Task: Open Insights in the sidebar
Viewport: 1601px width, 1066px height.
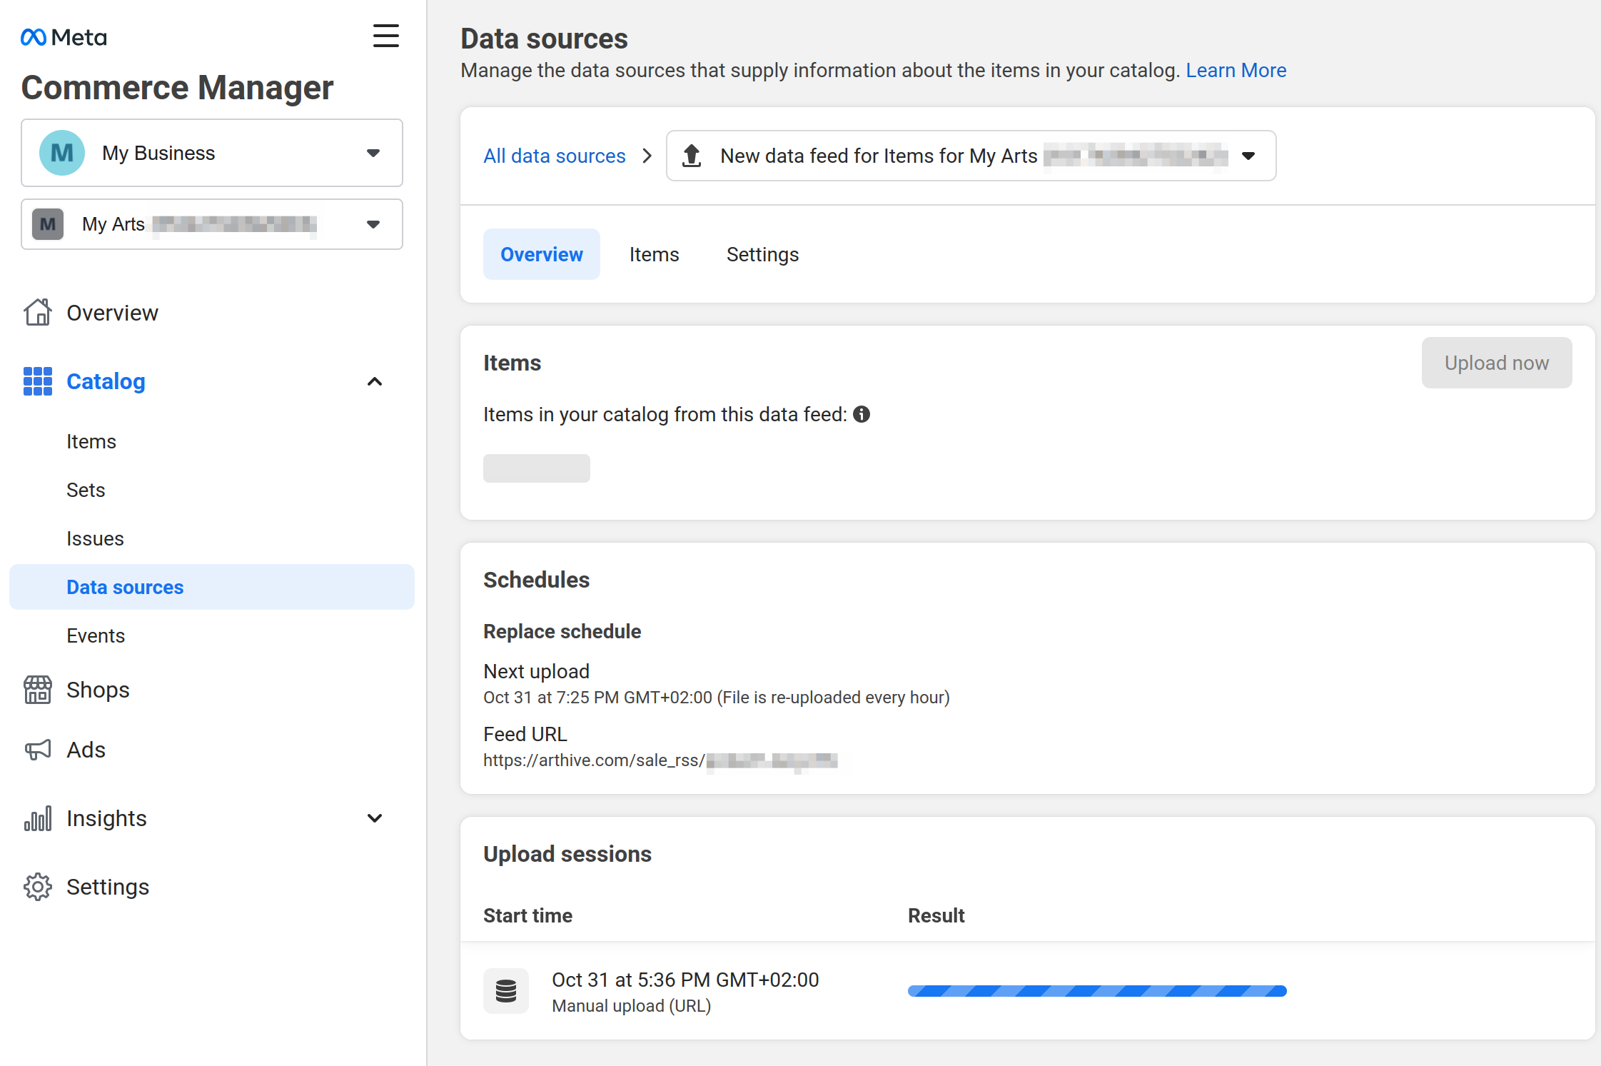Action: pos(106,818)
